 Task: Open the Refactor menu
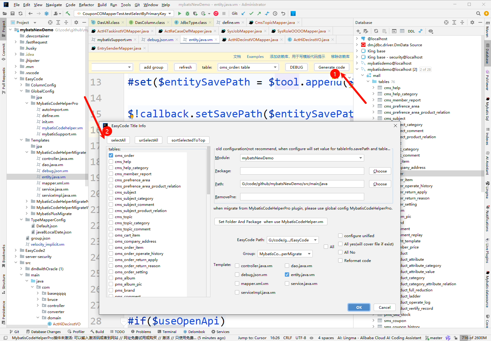[x=86, y=5]
